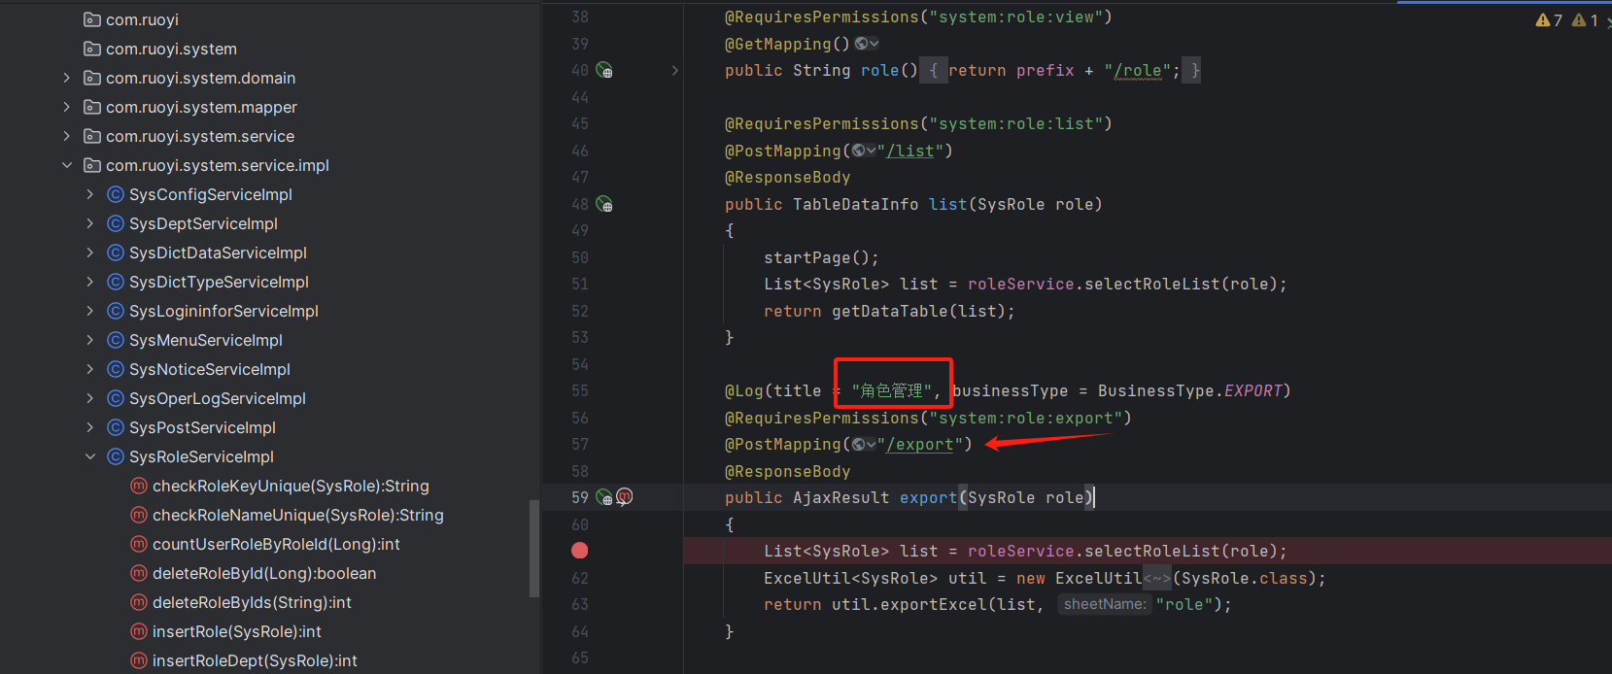This screenshot has width=1612, height=674.
Task: Click the SysConfigServiceImpl class icon
Action: tap(116, 194)
